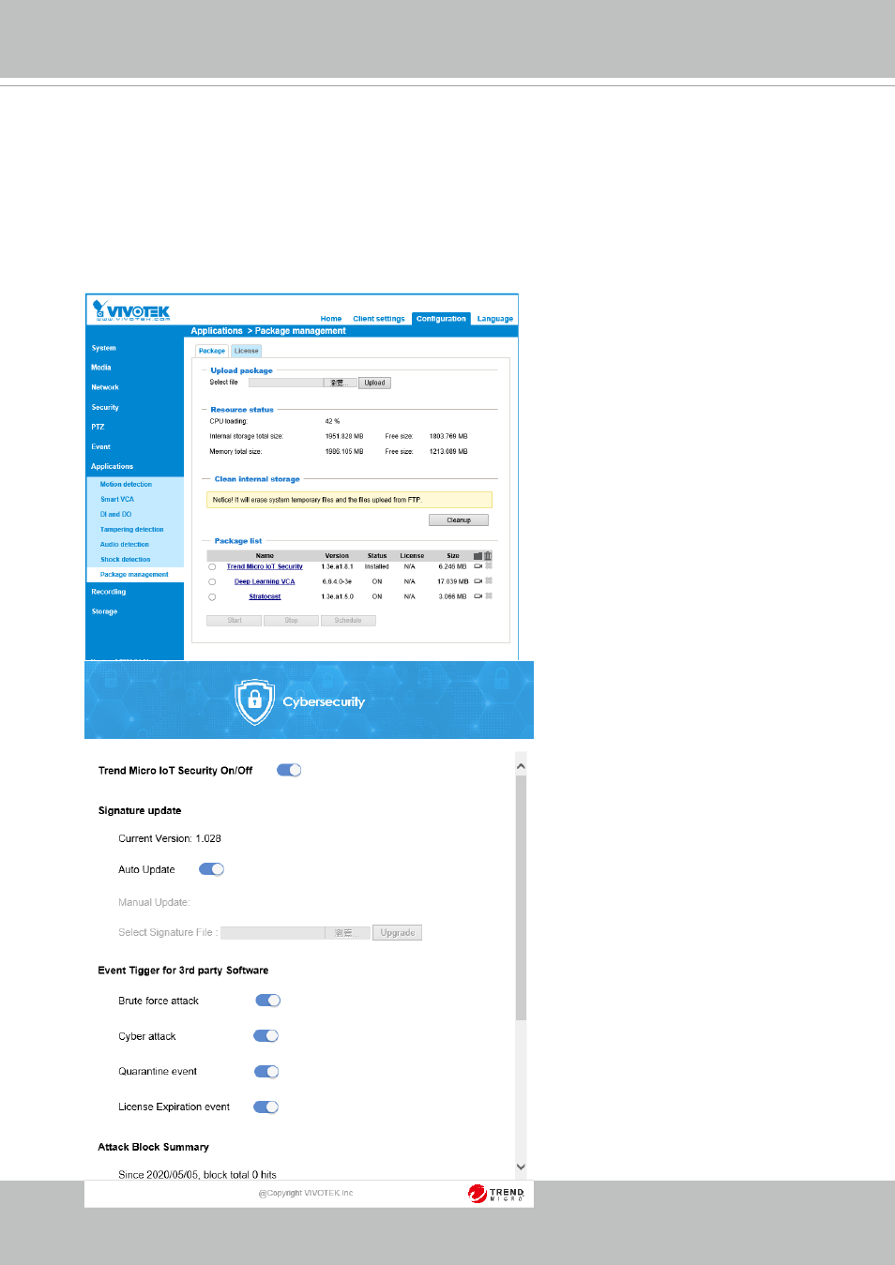Screen dimensions: 895x1265
Task: Click the delete icon in Stratocast row
Action: tap(489, 596)
